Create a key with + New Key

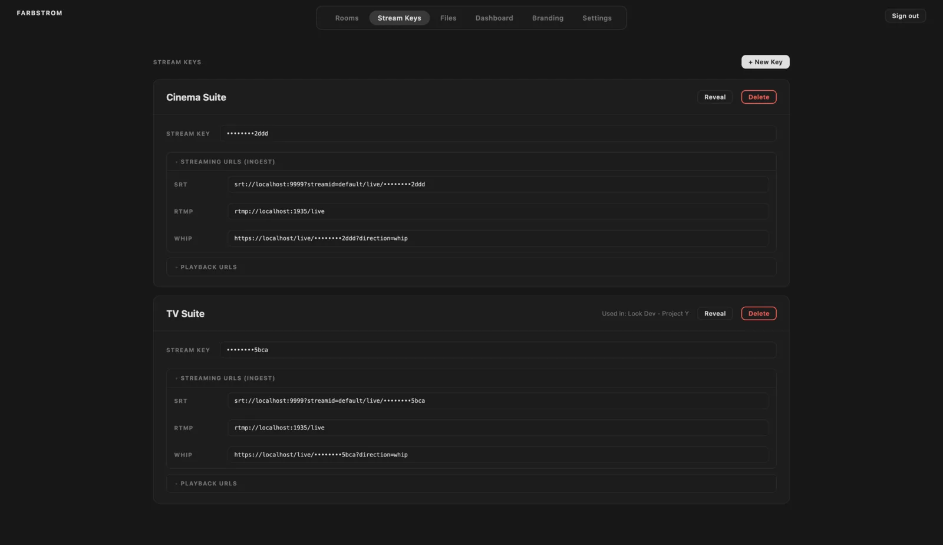[x=765, y=62]
